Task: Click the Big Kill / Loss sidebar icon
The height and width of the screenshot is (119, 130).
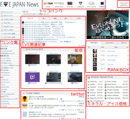Action: point(2,27)
